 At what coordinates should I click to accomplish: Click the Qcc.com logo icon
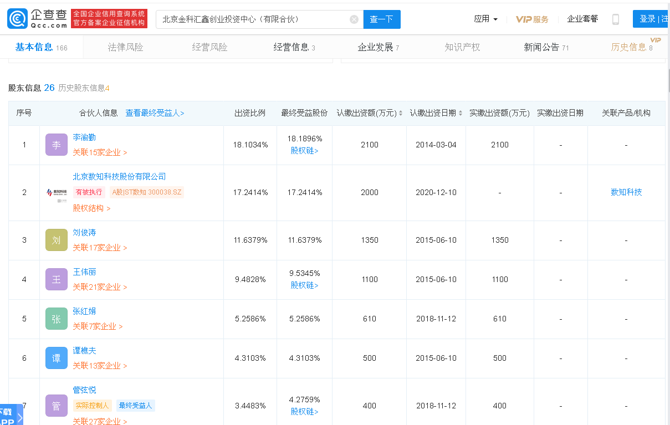pyautogui.click(x=17, y=19)
